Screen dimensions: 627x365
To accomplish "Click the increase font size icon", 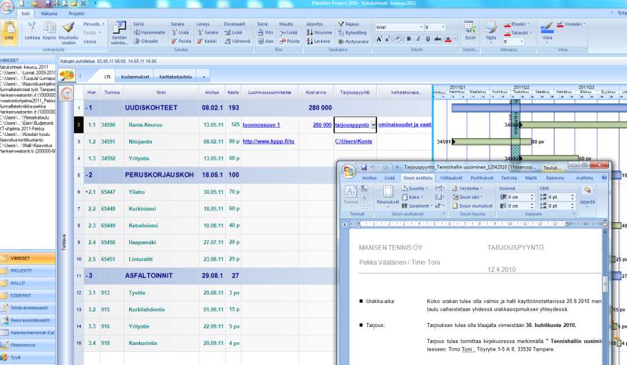I will click(x=378, y=39).
